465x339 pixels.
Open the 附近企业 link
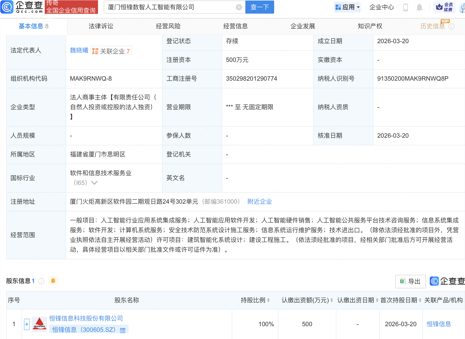click(260, 202)
